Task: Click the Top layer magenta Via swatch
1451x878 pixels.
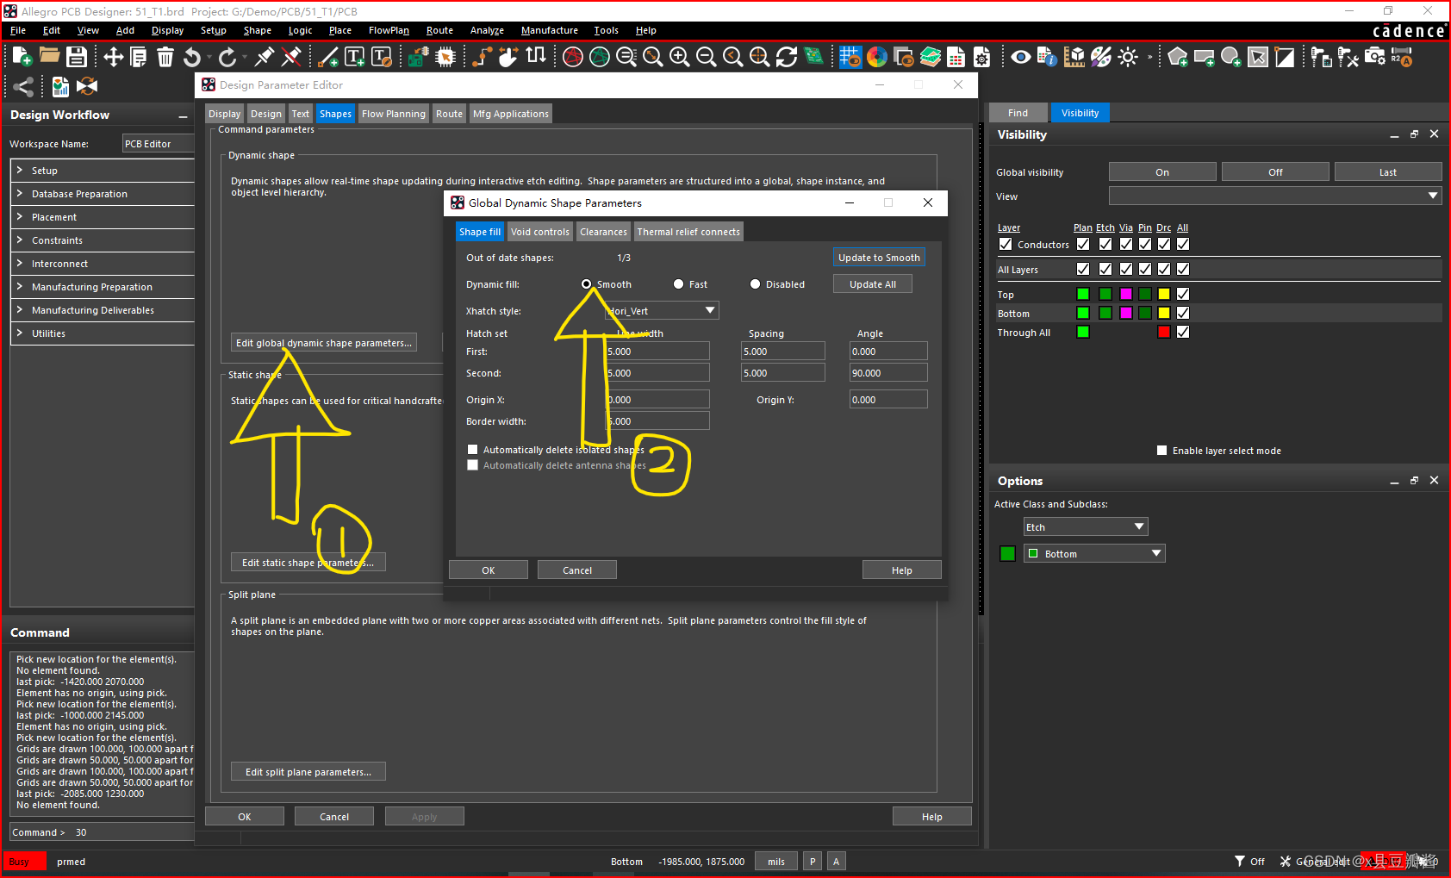Action: 1125,295
